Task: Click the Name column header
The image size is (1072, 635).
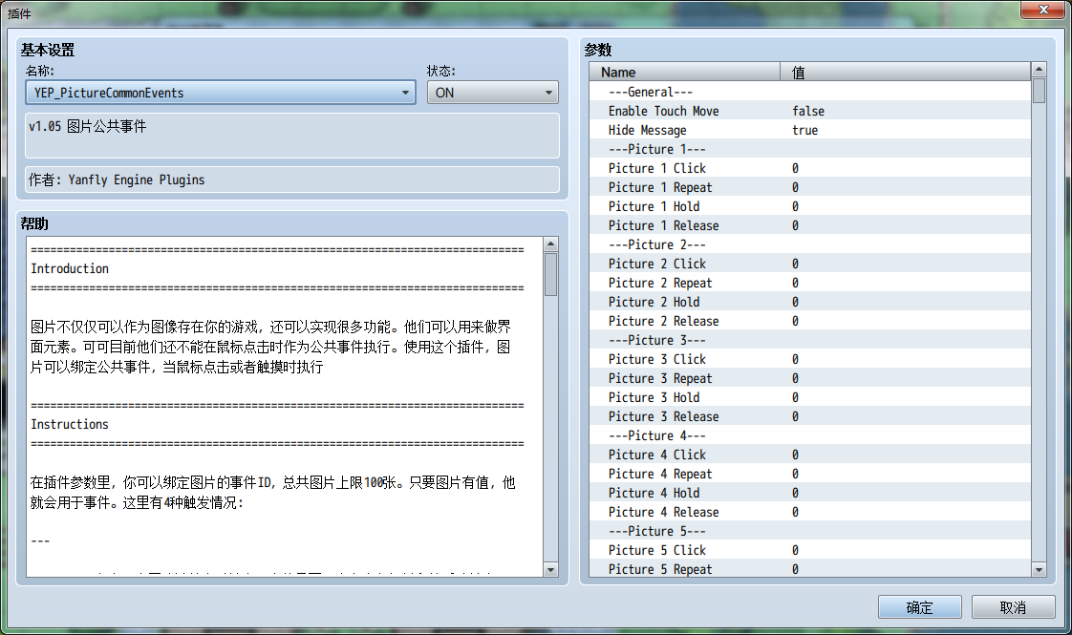Action: [x=684, y=72]
